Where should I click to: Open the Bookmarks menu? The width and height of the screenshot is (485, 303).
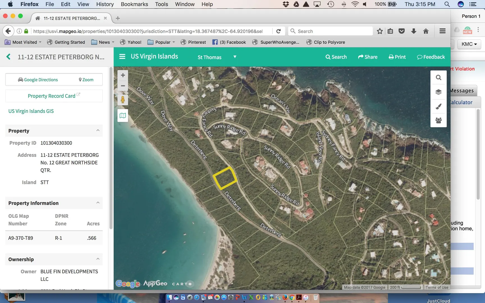[x=134, y=4]
